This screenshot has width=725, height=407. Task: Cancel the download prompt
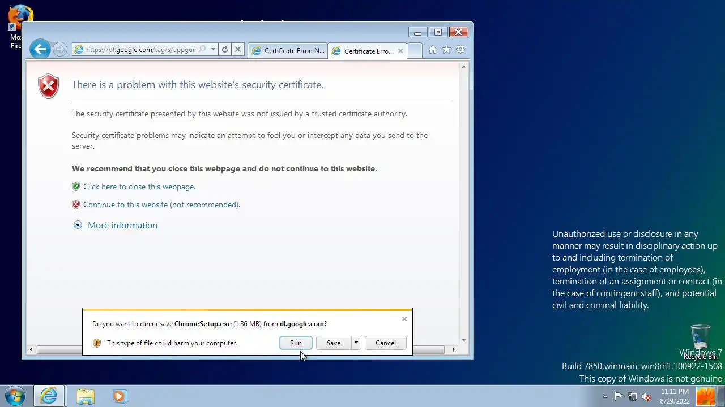click(386, 343)
